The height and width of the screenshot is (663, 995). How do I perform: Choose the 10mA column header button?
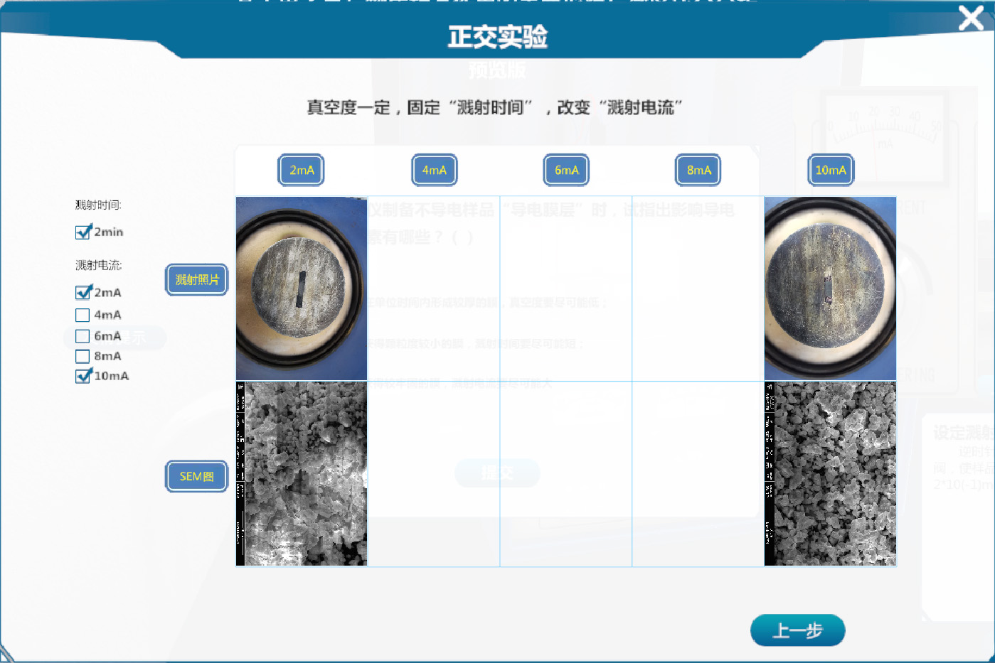point(830,171)
